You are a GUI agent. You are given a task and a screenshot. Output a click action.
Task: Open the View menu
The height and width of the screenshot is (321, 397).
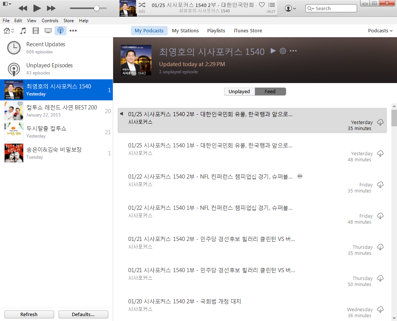point(32,21)
